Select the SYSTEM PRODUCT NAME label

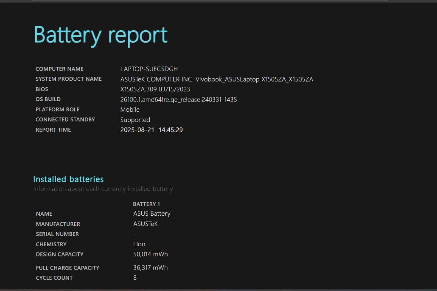click(68, 79)
